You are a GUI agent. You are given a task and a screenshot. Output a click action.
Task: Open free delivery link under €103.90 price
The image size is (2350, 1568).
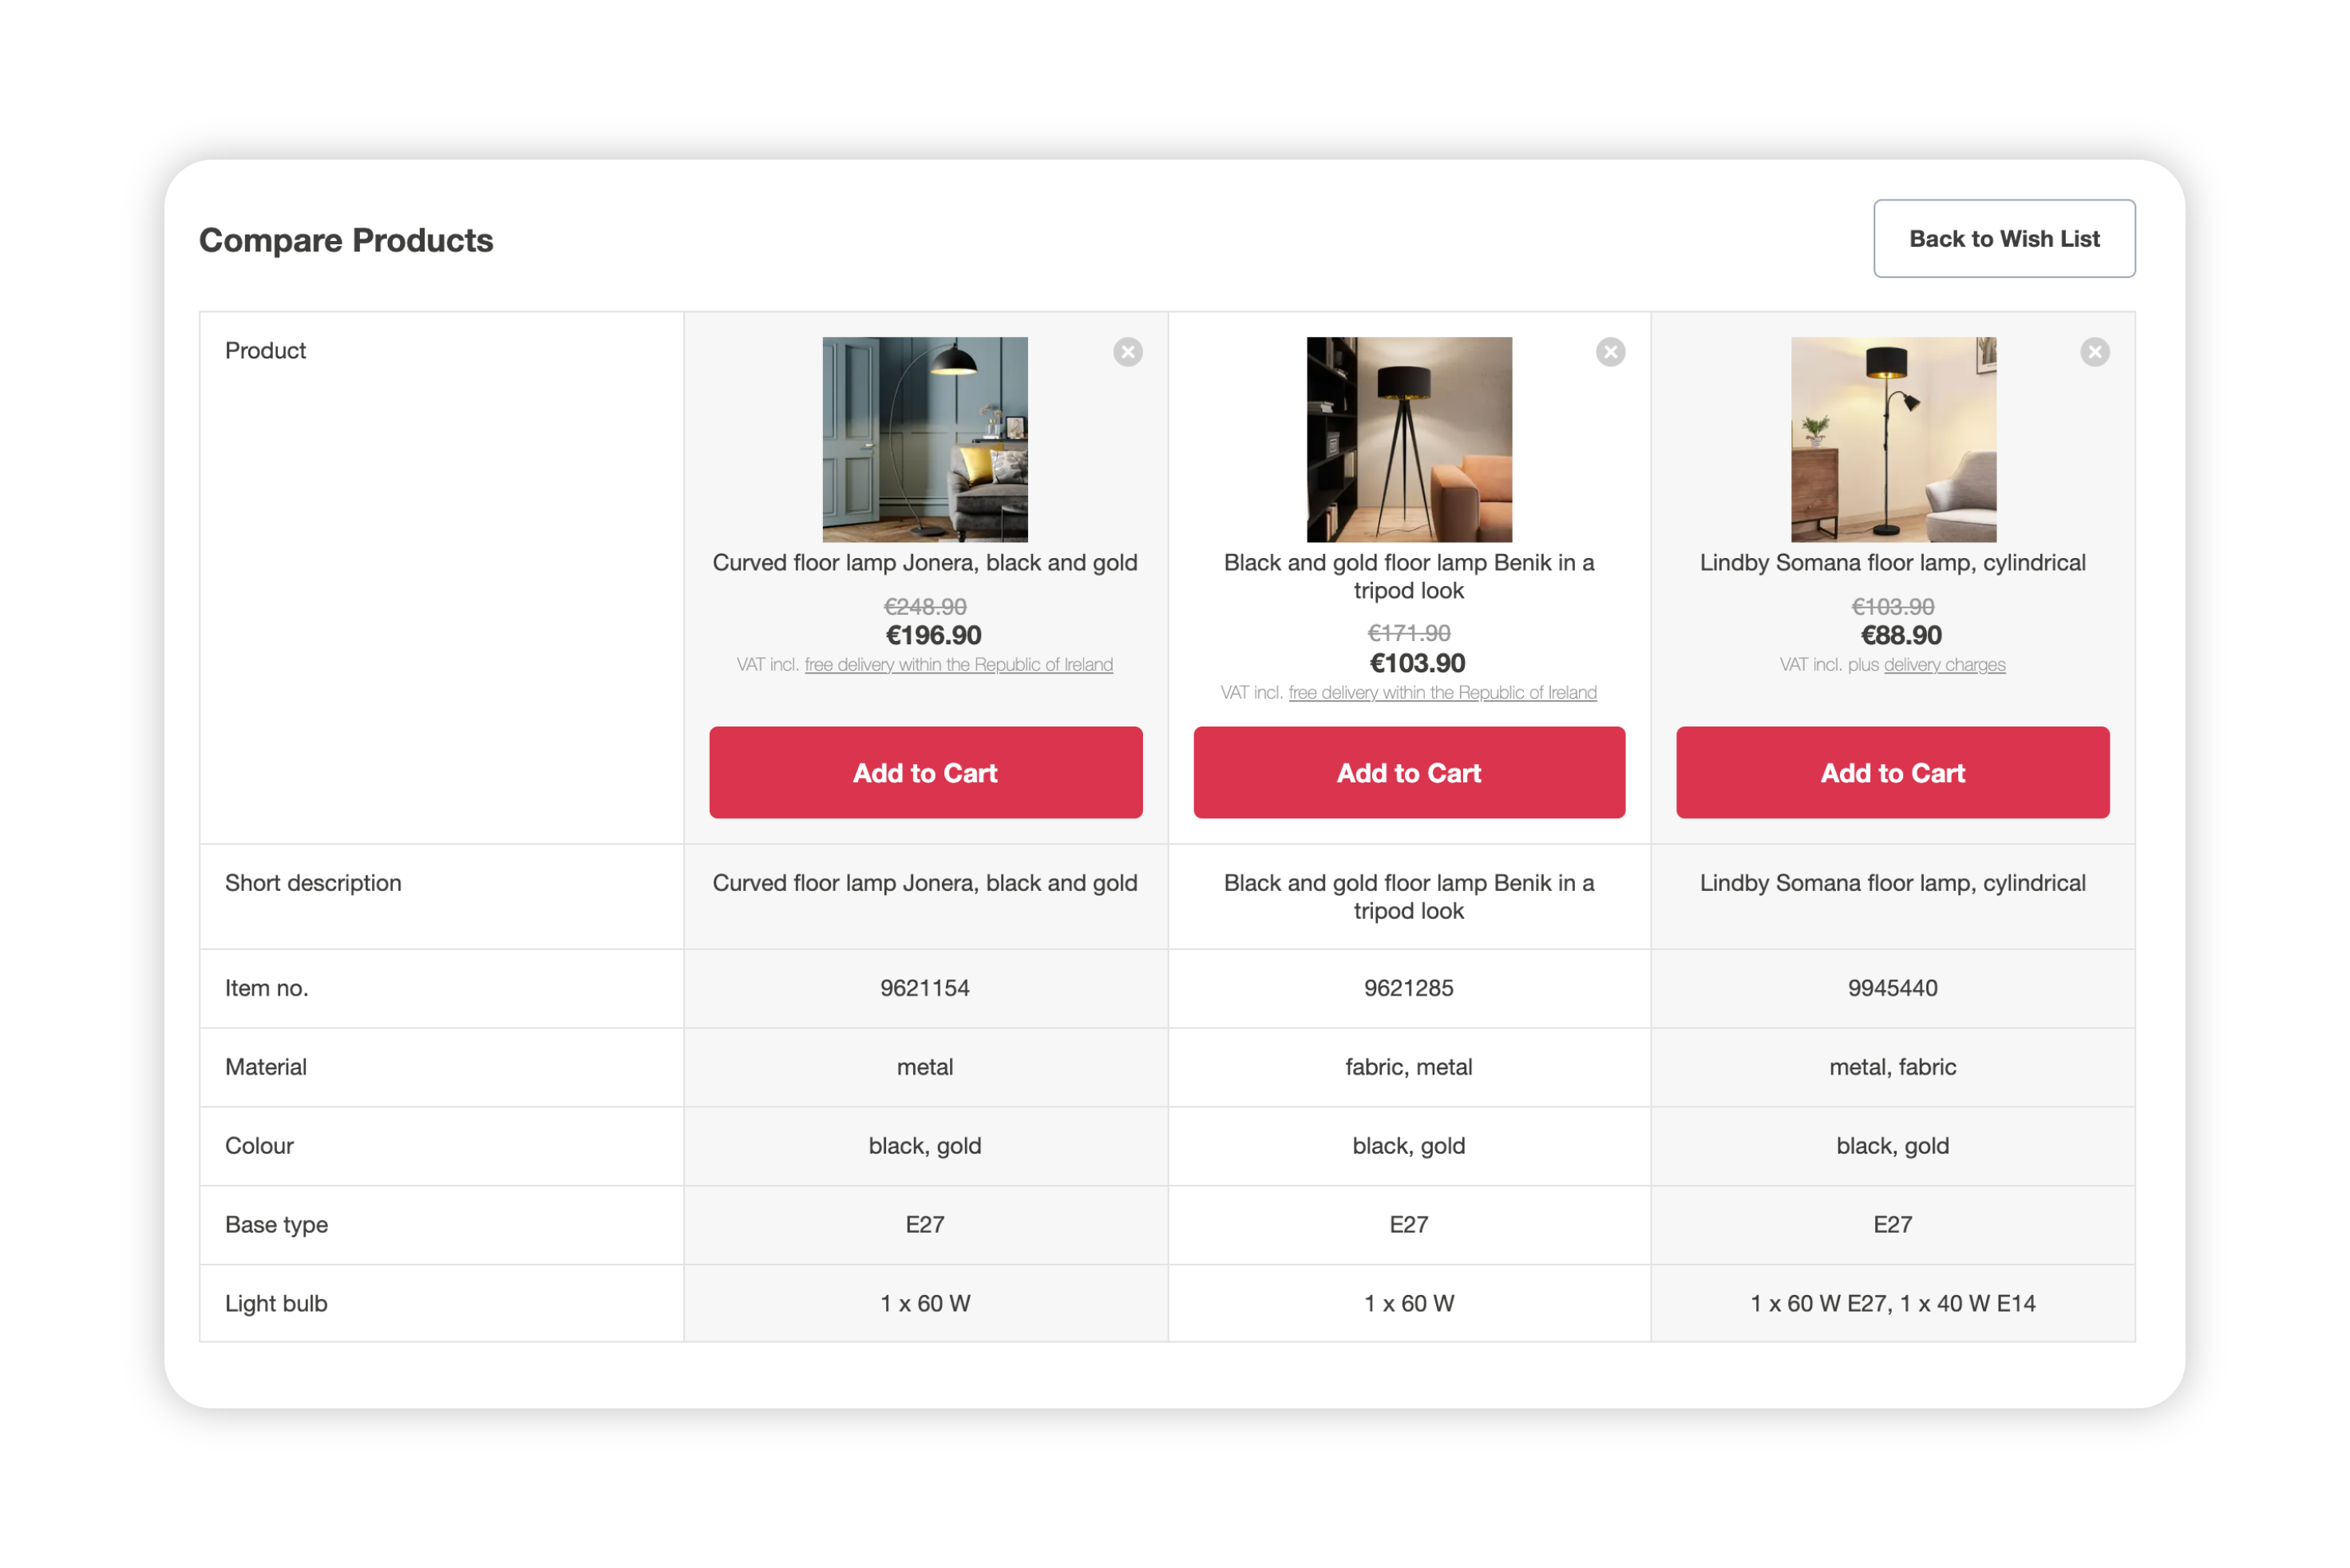(1442, 693)
